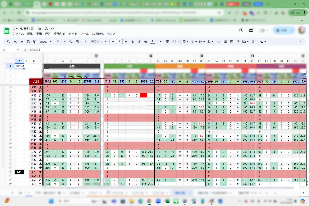Increase font size with plus button
This screenshot has height=206, width=309.
click(126, 42)
